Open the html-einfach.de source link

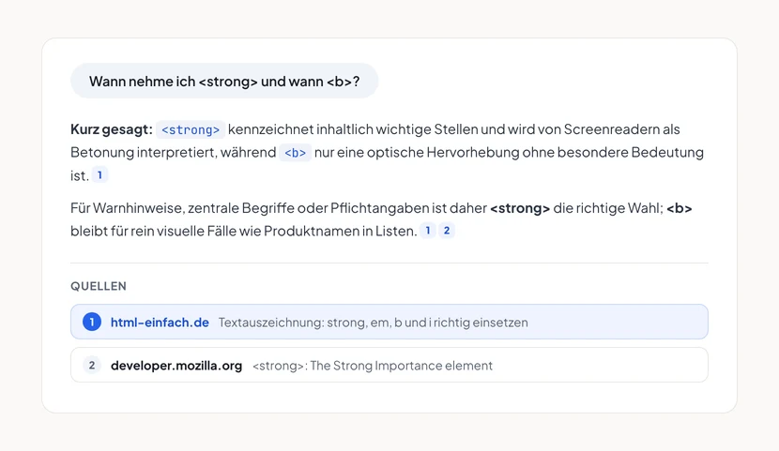coord(160,323)
